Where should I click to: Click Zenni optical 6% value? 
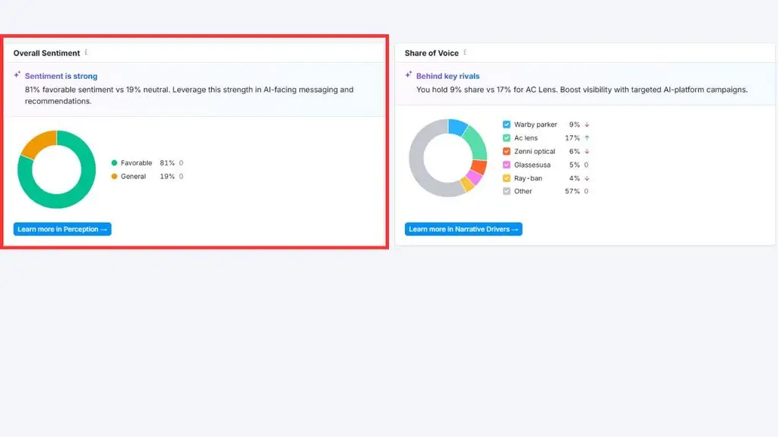[x=574, y=151]
